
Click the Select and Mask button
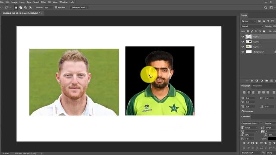point(79,8)
